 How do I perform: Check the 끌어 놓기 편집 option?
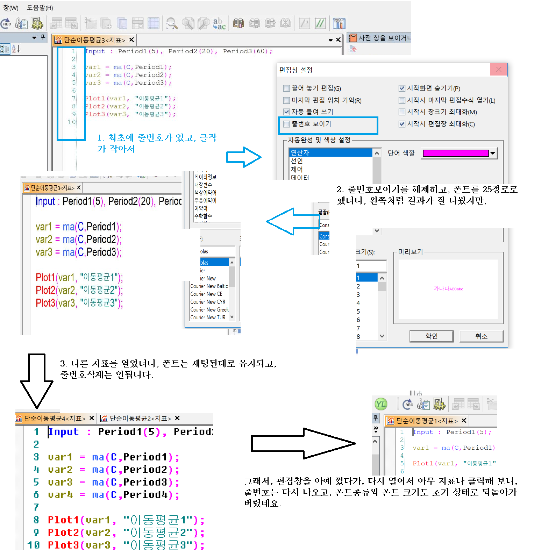coord(287,88)
